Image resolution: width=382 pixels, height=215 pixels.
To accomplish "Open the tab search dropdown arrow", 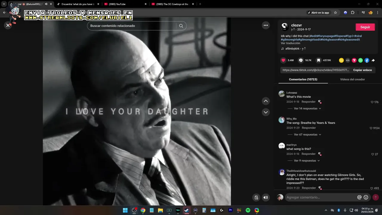I will (x=4, y=4).
